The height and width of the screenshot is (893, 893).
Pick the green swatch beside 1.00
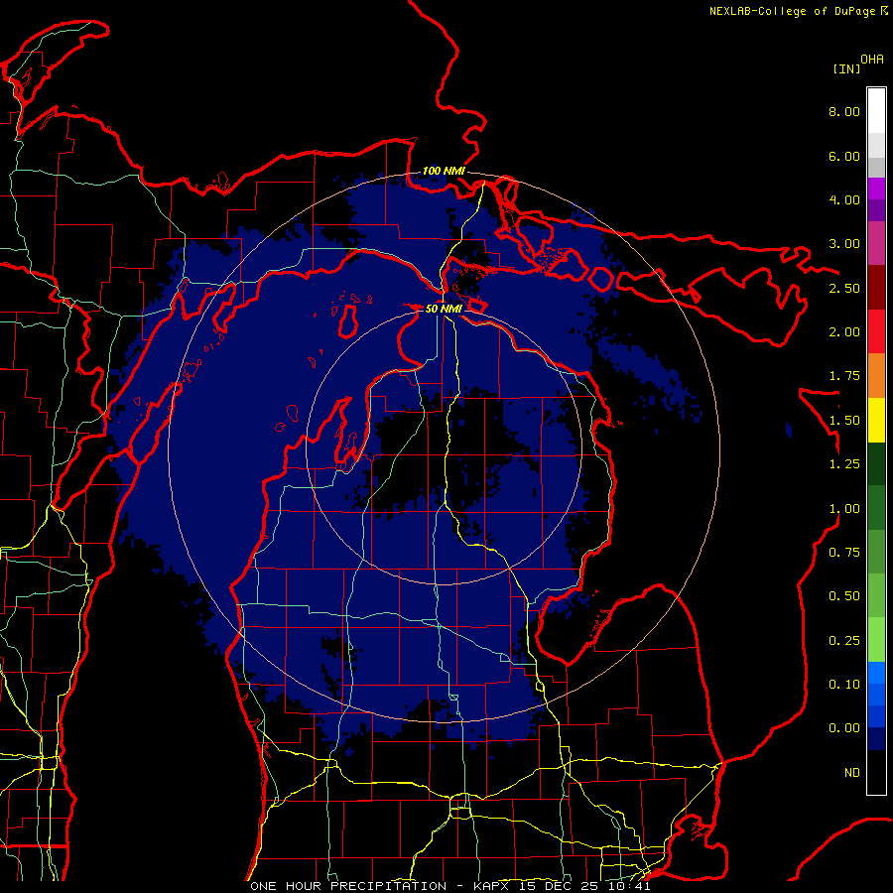(876, 508)
